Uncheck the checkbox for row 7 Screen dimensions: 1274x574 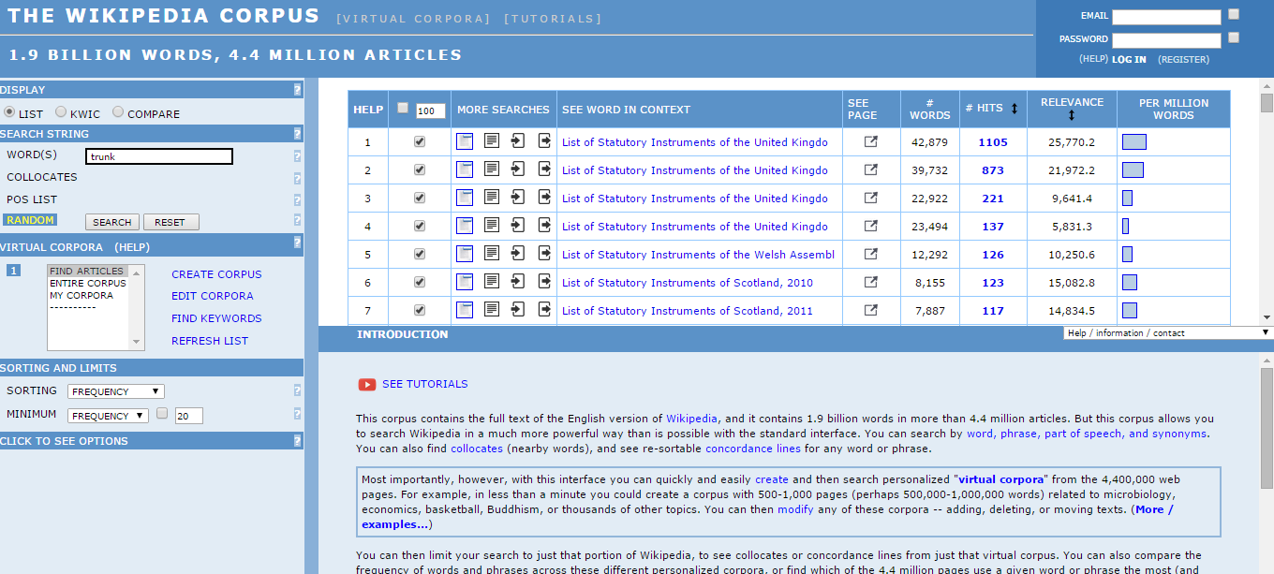420,311
